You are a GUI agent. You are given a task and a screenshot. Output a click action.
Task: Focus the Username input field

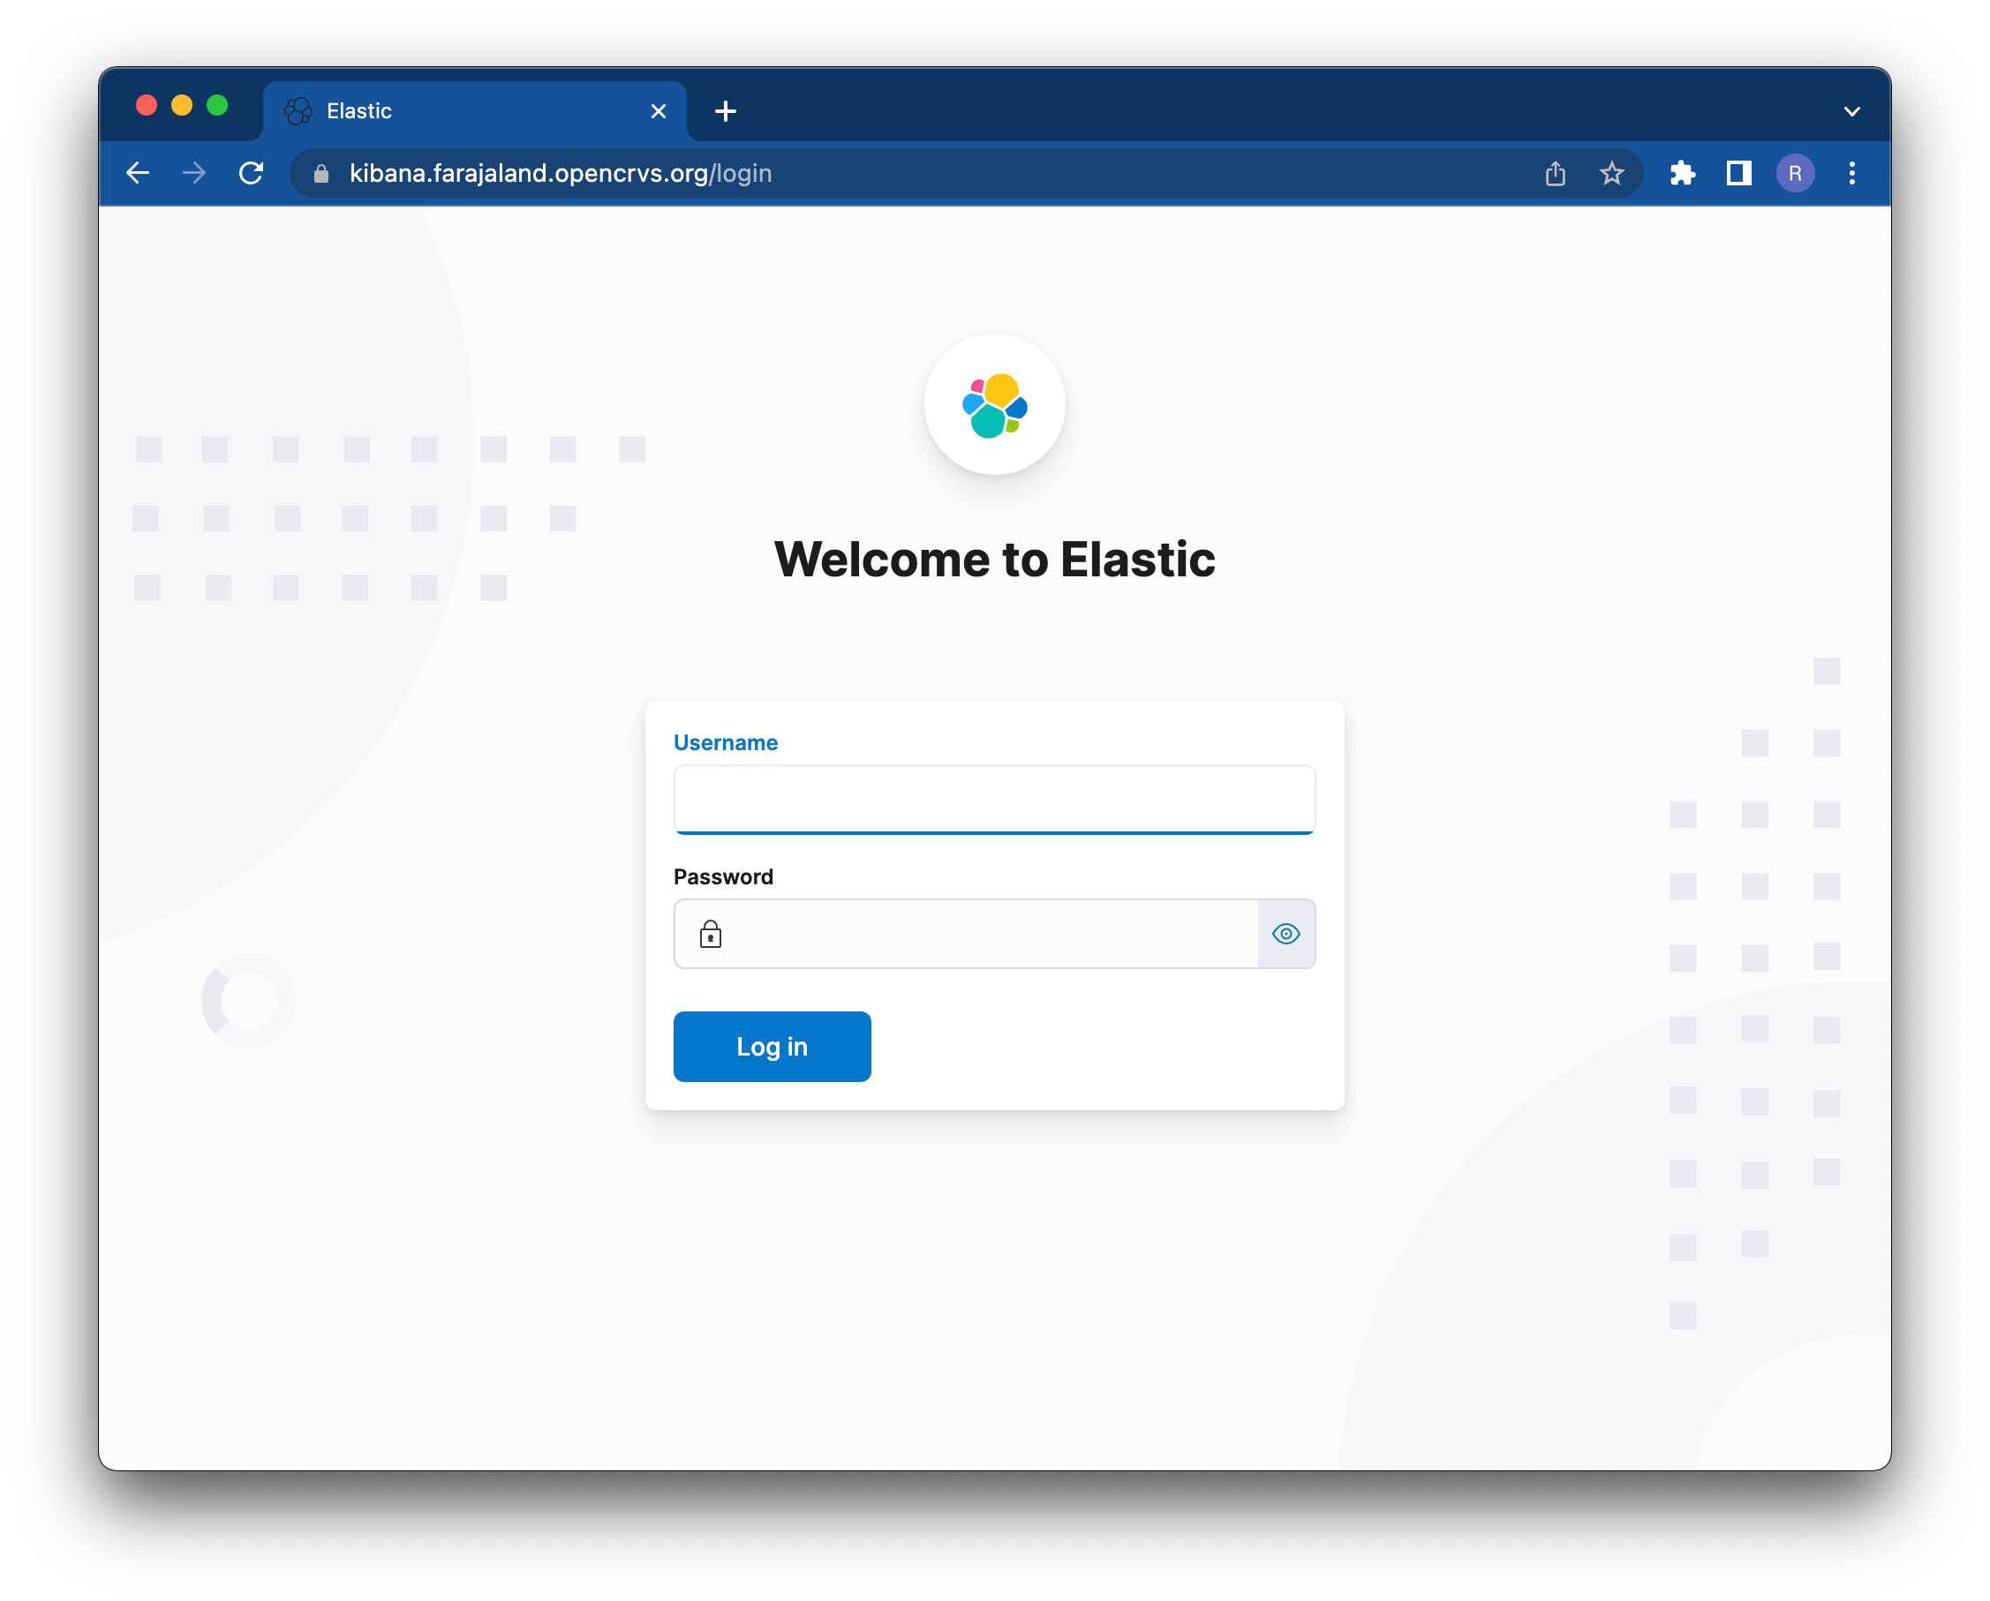pos(994,799)
